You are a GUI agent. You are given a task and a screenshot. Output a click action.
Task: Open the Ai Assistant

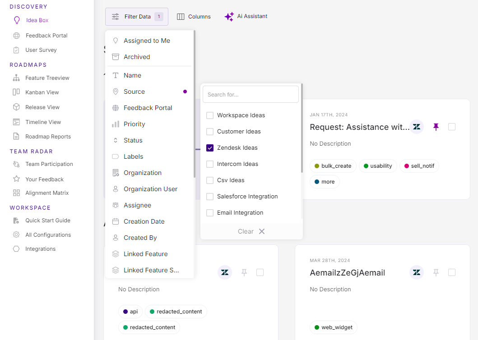click(246, 16)
